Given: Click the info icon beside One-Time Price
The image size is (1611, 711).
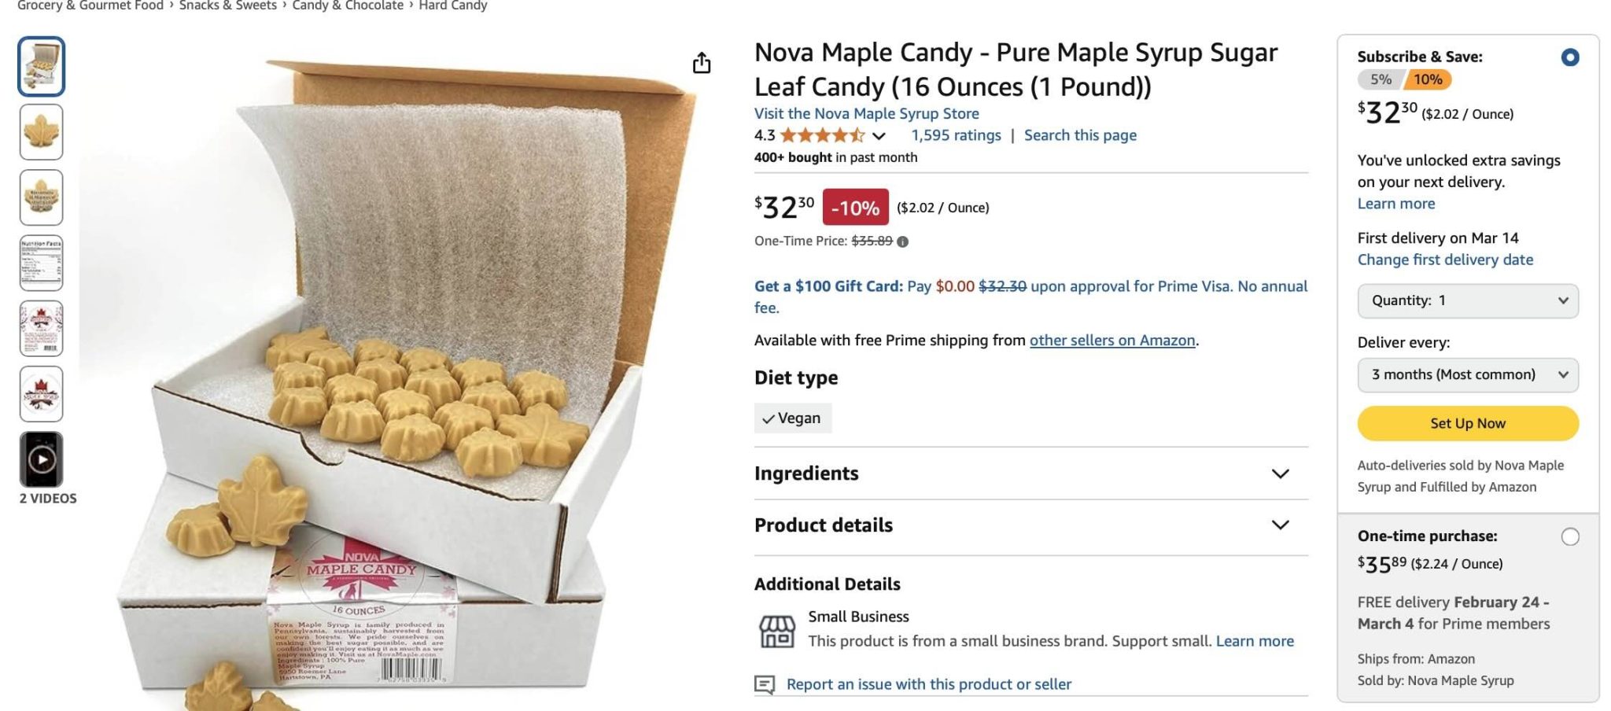Looking at the screenshot, I should [903, 242].
